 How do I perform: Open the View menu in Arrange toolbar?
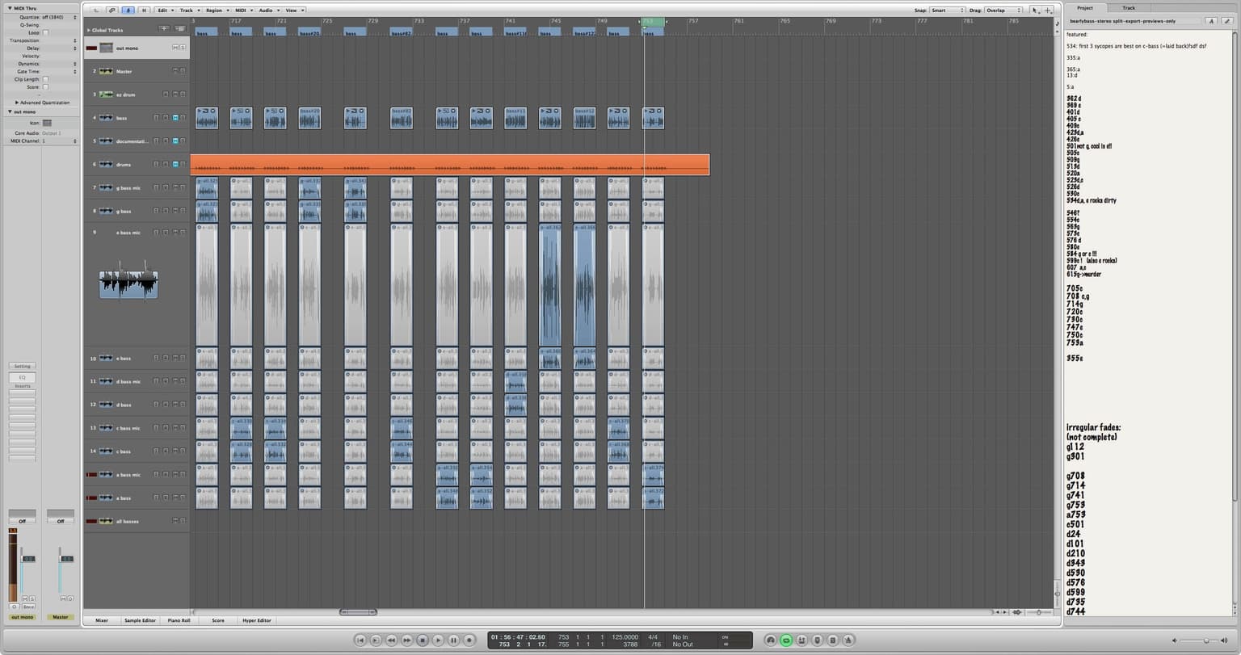point(294,10)
